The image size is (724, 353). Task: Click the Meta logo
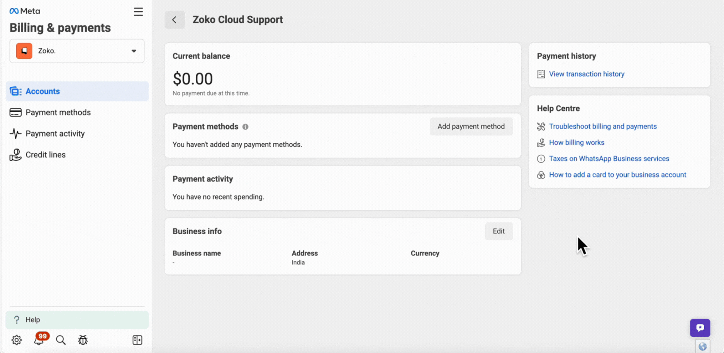(25, 11)
